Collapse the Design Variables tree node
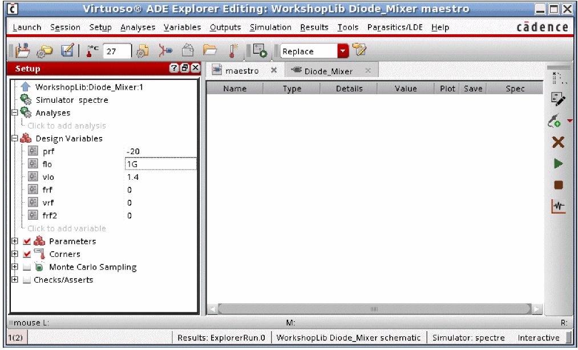Image resolution: width=578 pixels, height=350 pixels. [15, 138]
